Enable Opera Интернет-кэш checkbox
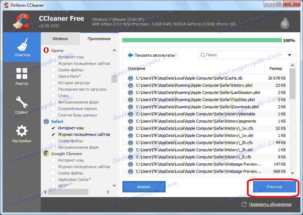The image size is (303, 215). pos(53,57)
